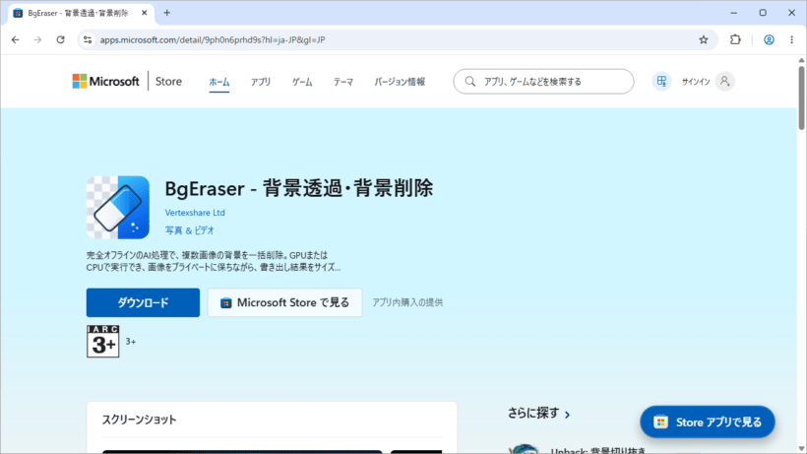807x454 pixels.
Task: Click the Microsoft logo
Action: [105, 82]
